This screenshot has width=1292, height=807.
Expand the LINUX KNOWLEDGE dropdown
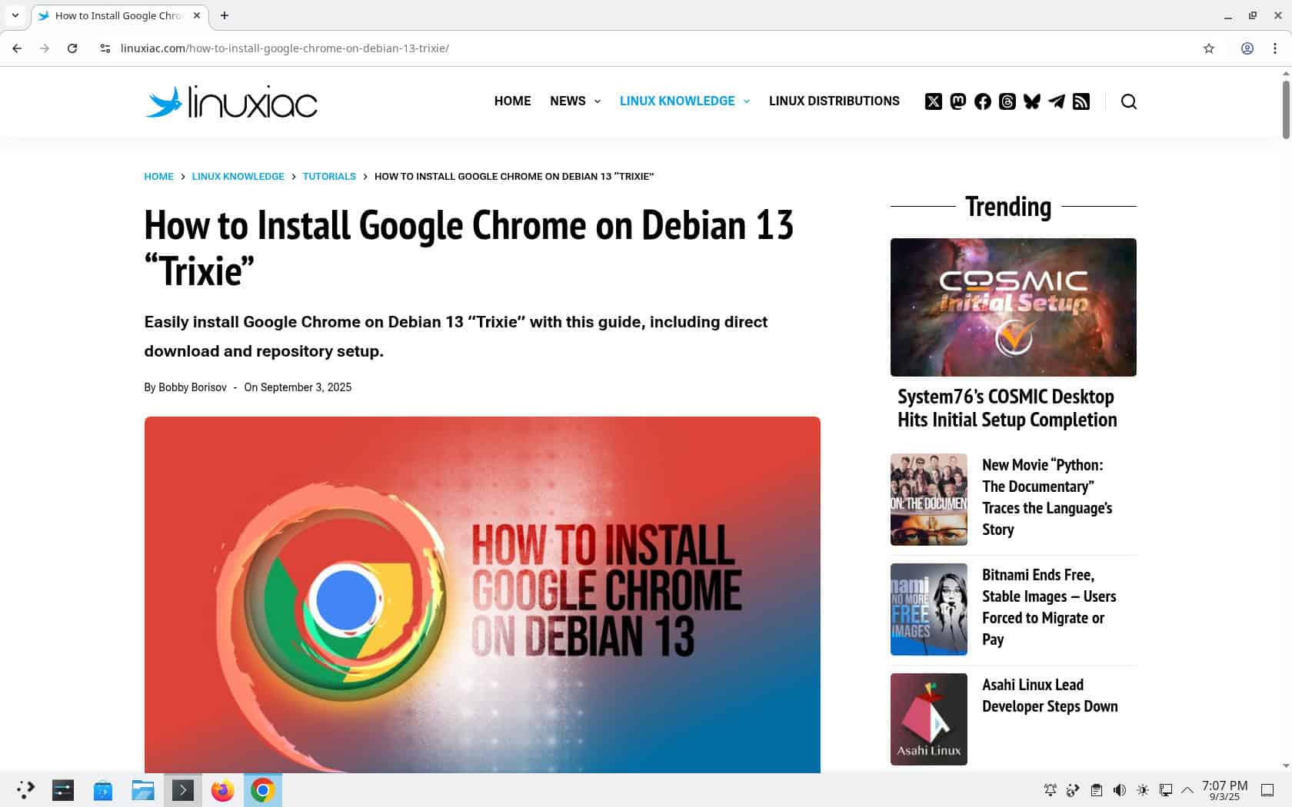click(683, 101)
